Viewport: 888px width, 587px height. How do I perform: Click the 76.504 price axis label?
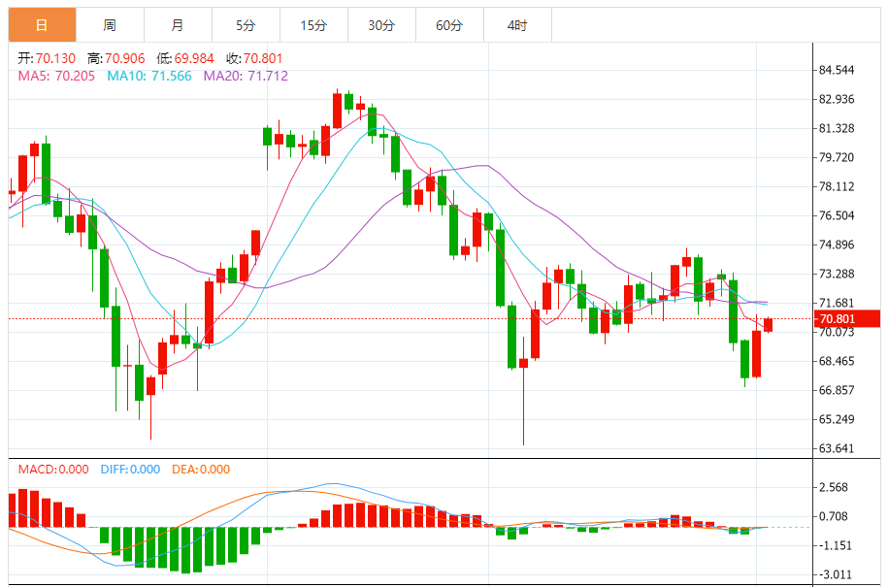pos(837,215)
